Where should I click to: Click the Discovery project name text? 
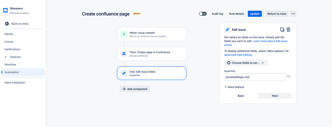16,8
